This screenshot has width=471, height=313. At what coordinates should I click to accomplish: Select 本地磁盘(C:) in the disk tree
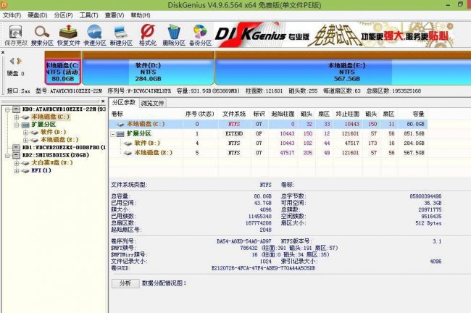tap(51, 117)
